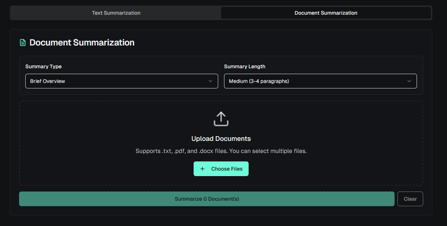The height and width of the screenshot is (226, 447).
Task: Click the document icon beside the page heading
Action: (x=23, y=43)
